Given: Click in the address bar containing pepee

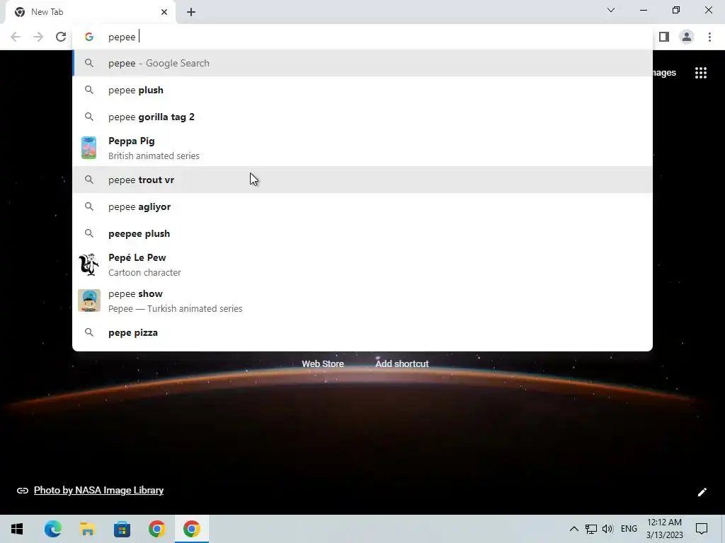Looking at the screenshot, I should coord(362,37).
